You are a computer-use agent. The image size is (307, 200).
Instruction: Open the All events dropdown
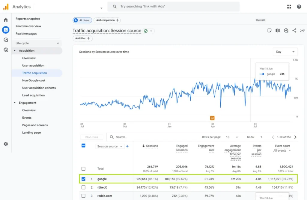click(282, 150)
